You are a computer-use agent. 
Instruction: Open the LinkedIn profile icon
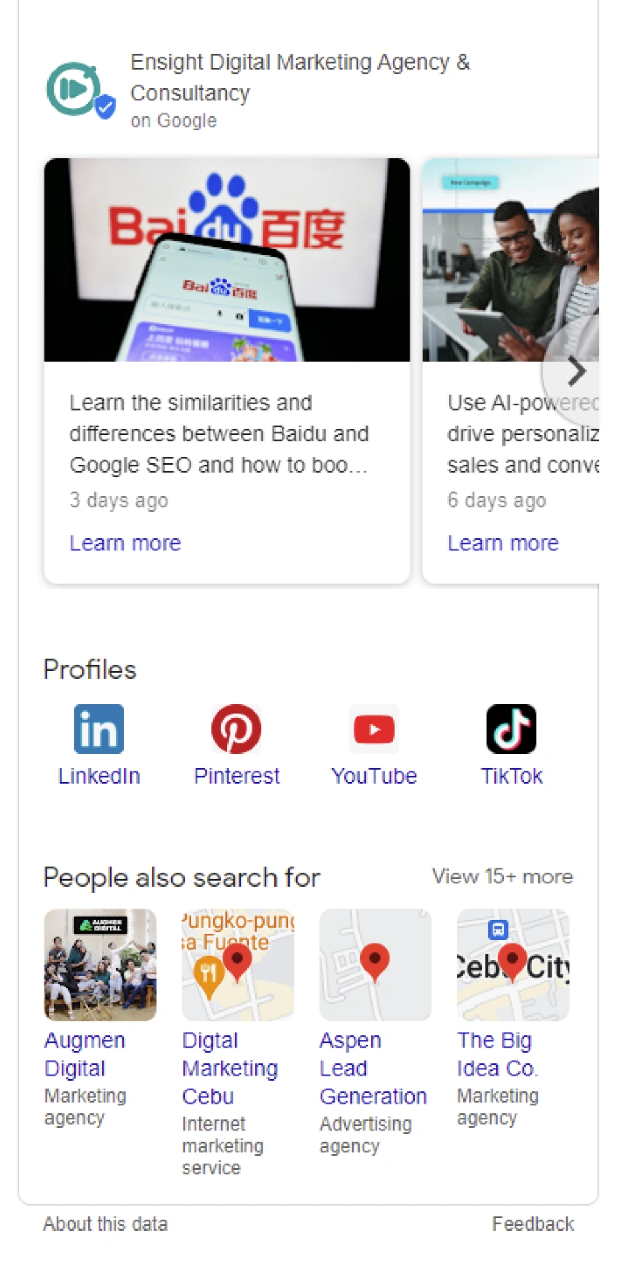point(98,729)
